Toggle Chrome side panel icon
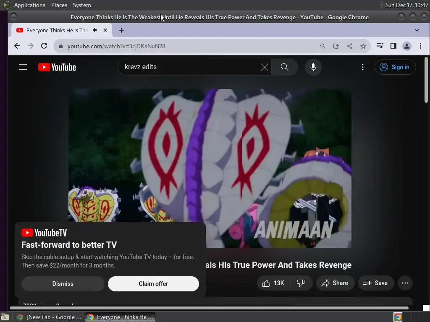This screenshot has width=430, height=322. point(393,46)
